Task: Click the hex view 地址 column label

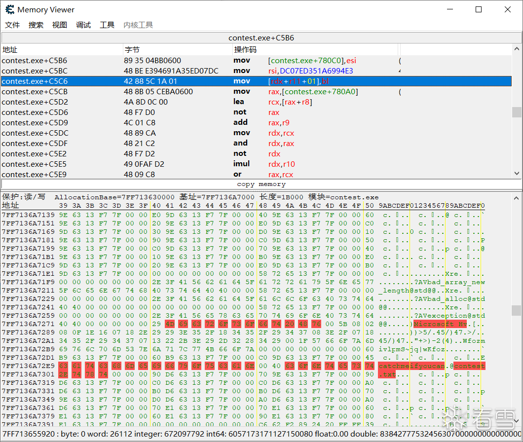Action: 10,206
